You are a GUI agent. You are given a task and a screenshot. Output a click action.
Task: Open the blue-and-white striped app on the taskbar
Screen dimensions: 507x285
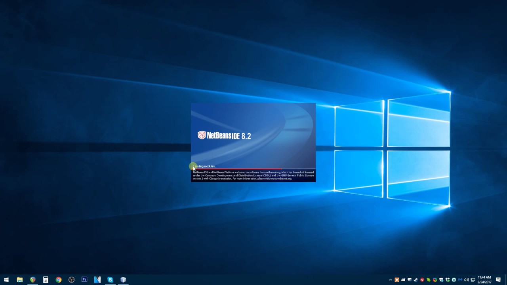point(97,279)
